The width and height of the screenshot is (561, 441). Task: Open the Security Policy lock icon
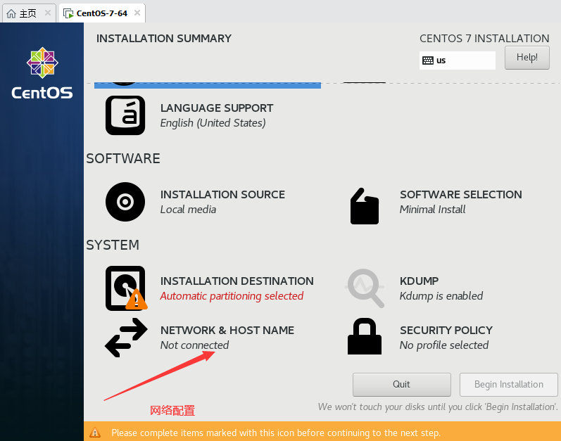point(364,336)
